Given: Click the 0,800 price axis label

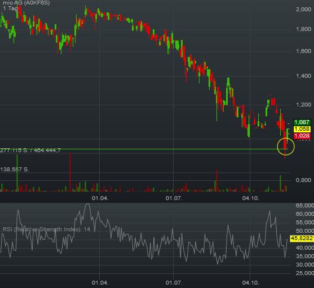Looking at the screenshot, I should click(303, 180).
